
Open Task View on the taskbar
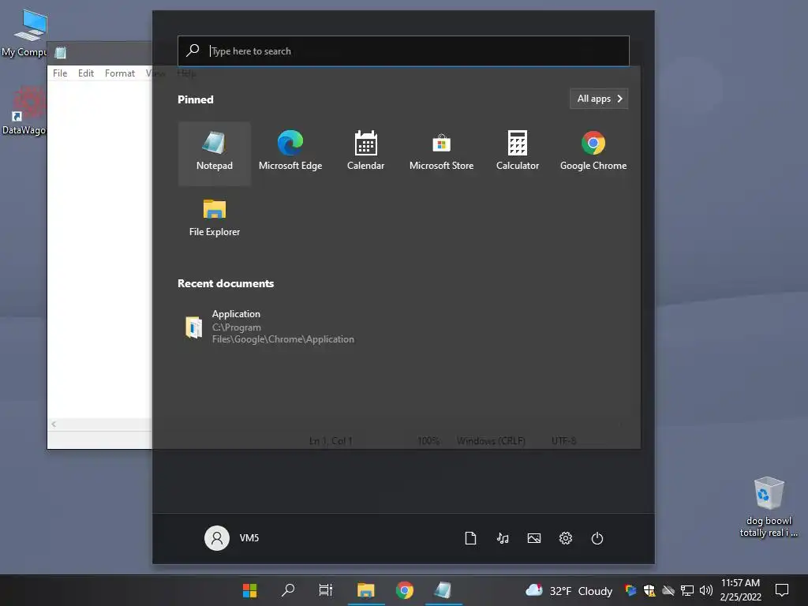pyautogui.click(x=326, y=590)
